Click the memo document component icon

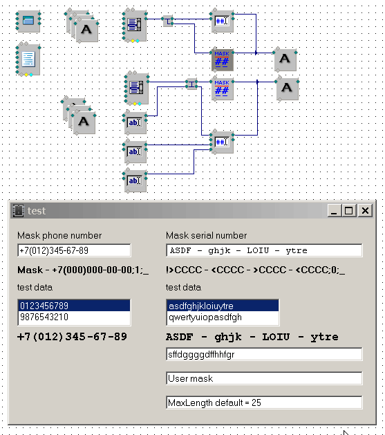point(28,59)
